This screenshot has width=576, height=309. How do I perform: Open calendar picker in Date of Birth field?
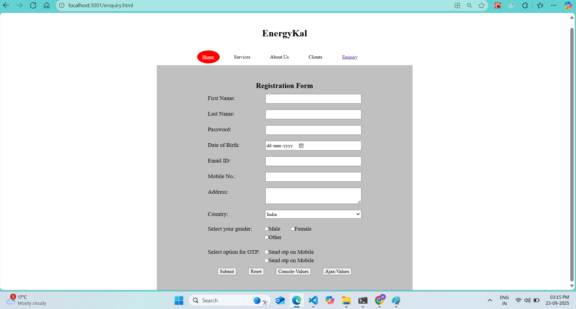301,146
